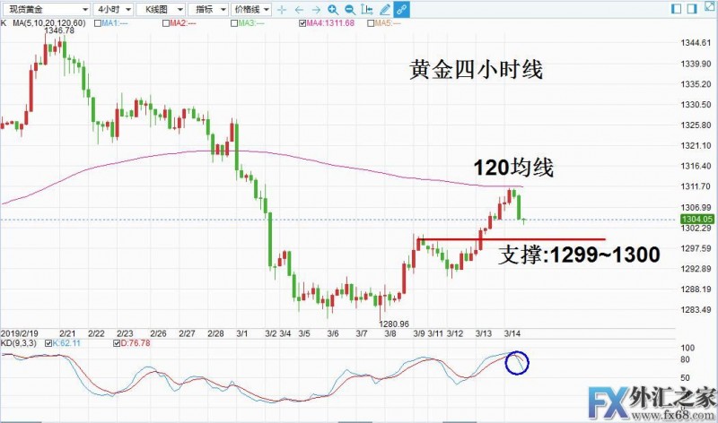Screen dimensions: 718x423
Task: Click the 1321.10 price axis value
Action: click(x=696, y=146)
